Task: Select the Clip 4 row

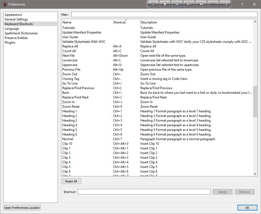Action: (x=157, y=162)
